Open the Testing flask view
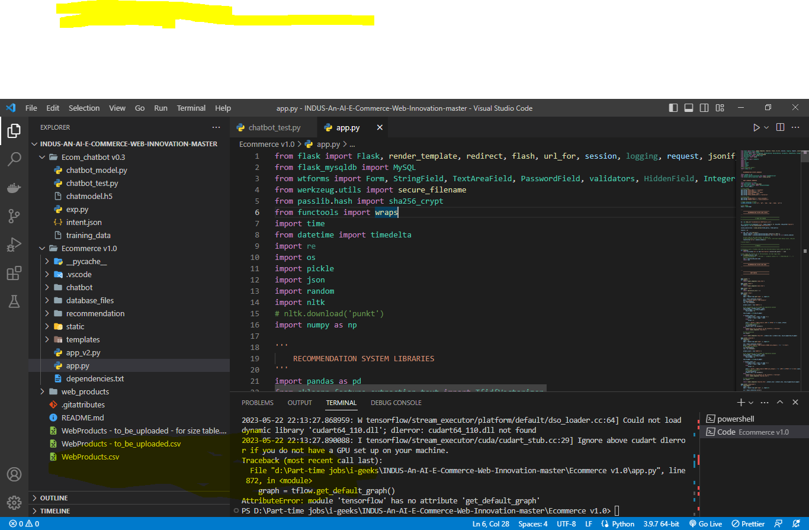The height and width of the screenshot is (530, 809). pyautogui.click(x=13, y=301)
